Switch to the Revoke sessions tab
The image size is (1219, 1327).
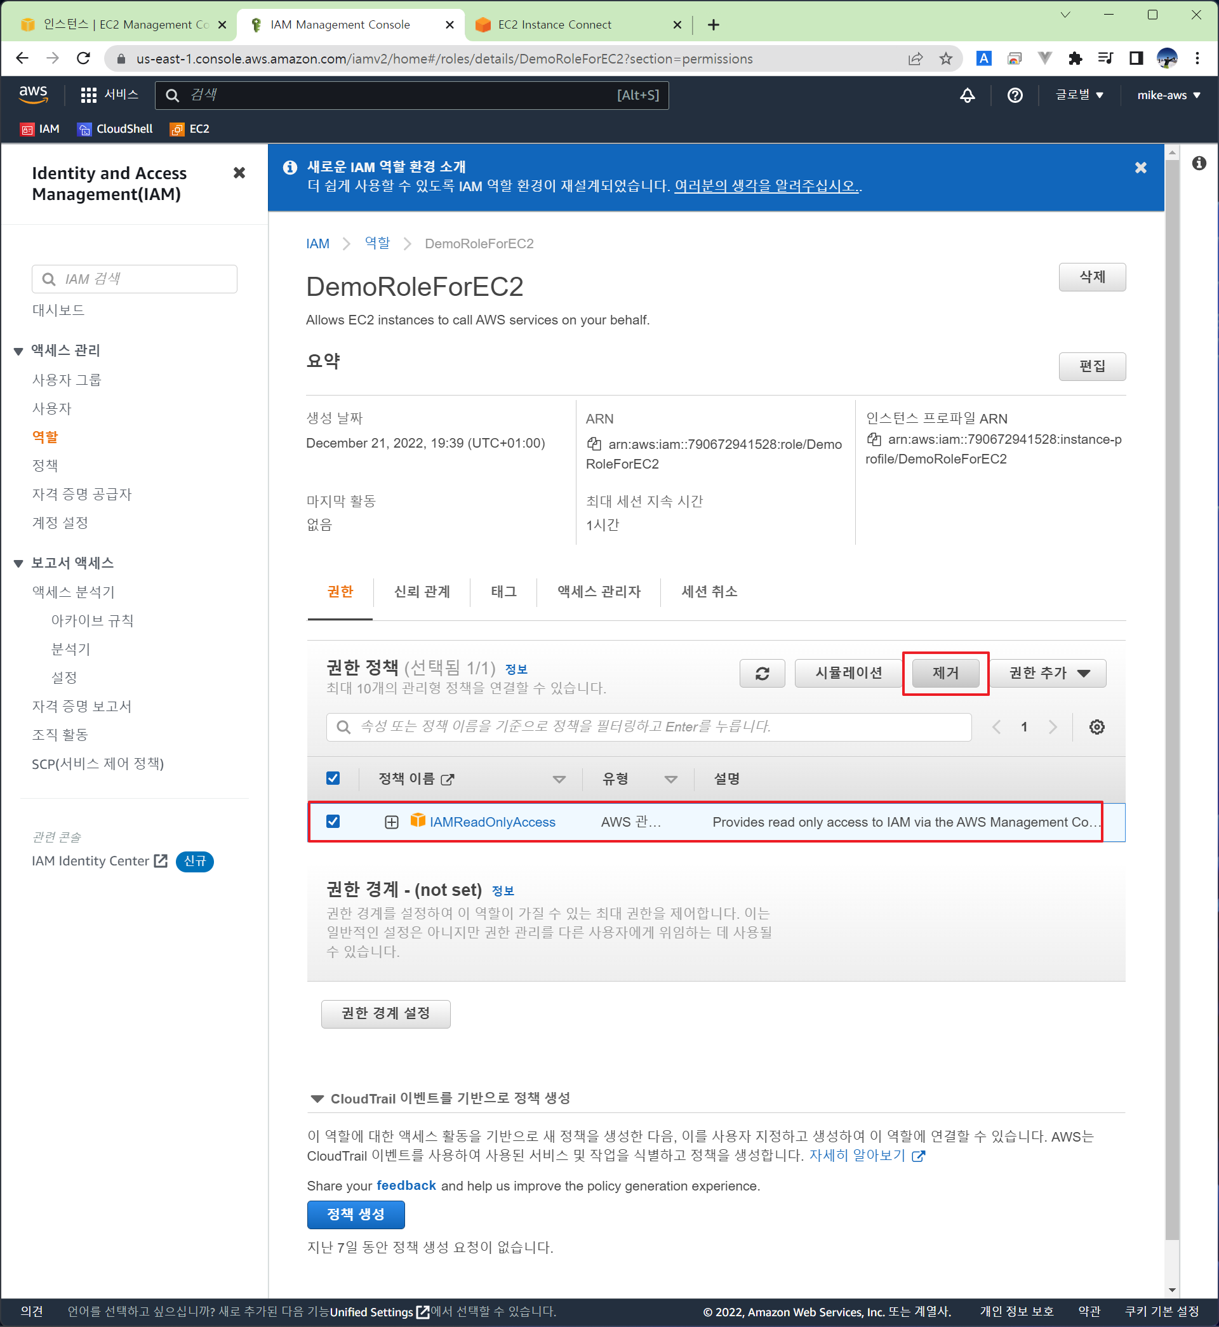(709, 592)
